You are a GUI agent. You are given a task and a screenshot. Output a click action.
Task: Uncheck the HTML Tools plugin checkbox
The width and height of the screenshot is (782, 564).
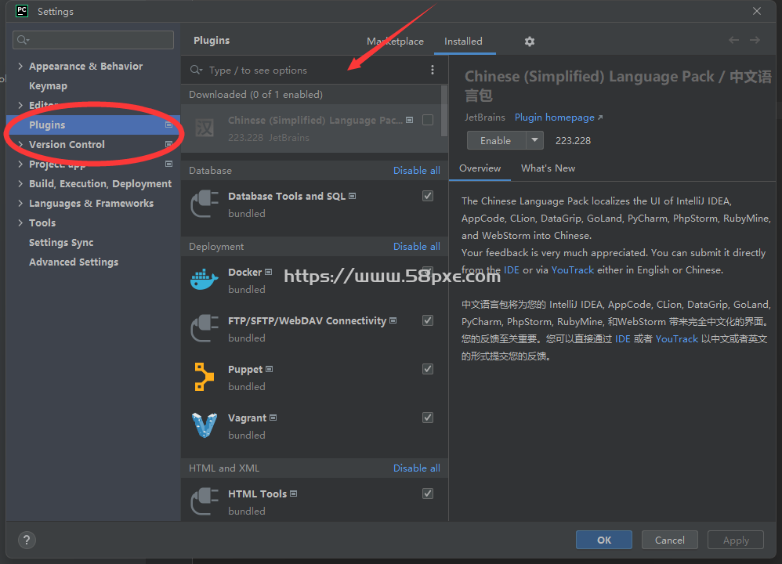pos(427,493)
